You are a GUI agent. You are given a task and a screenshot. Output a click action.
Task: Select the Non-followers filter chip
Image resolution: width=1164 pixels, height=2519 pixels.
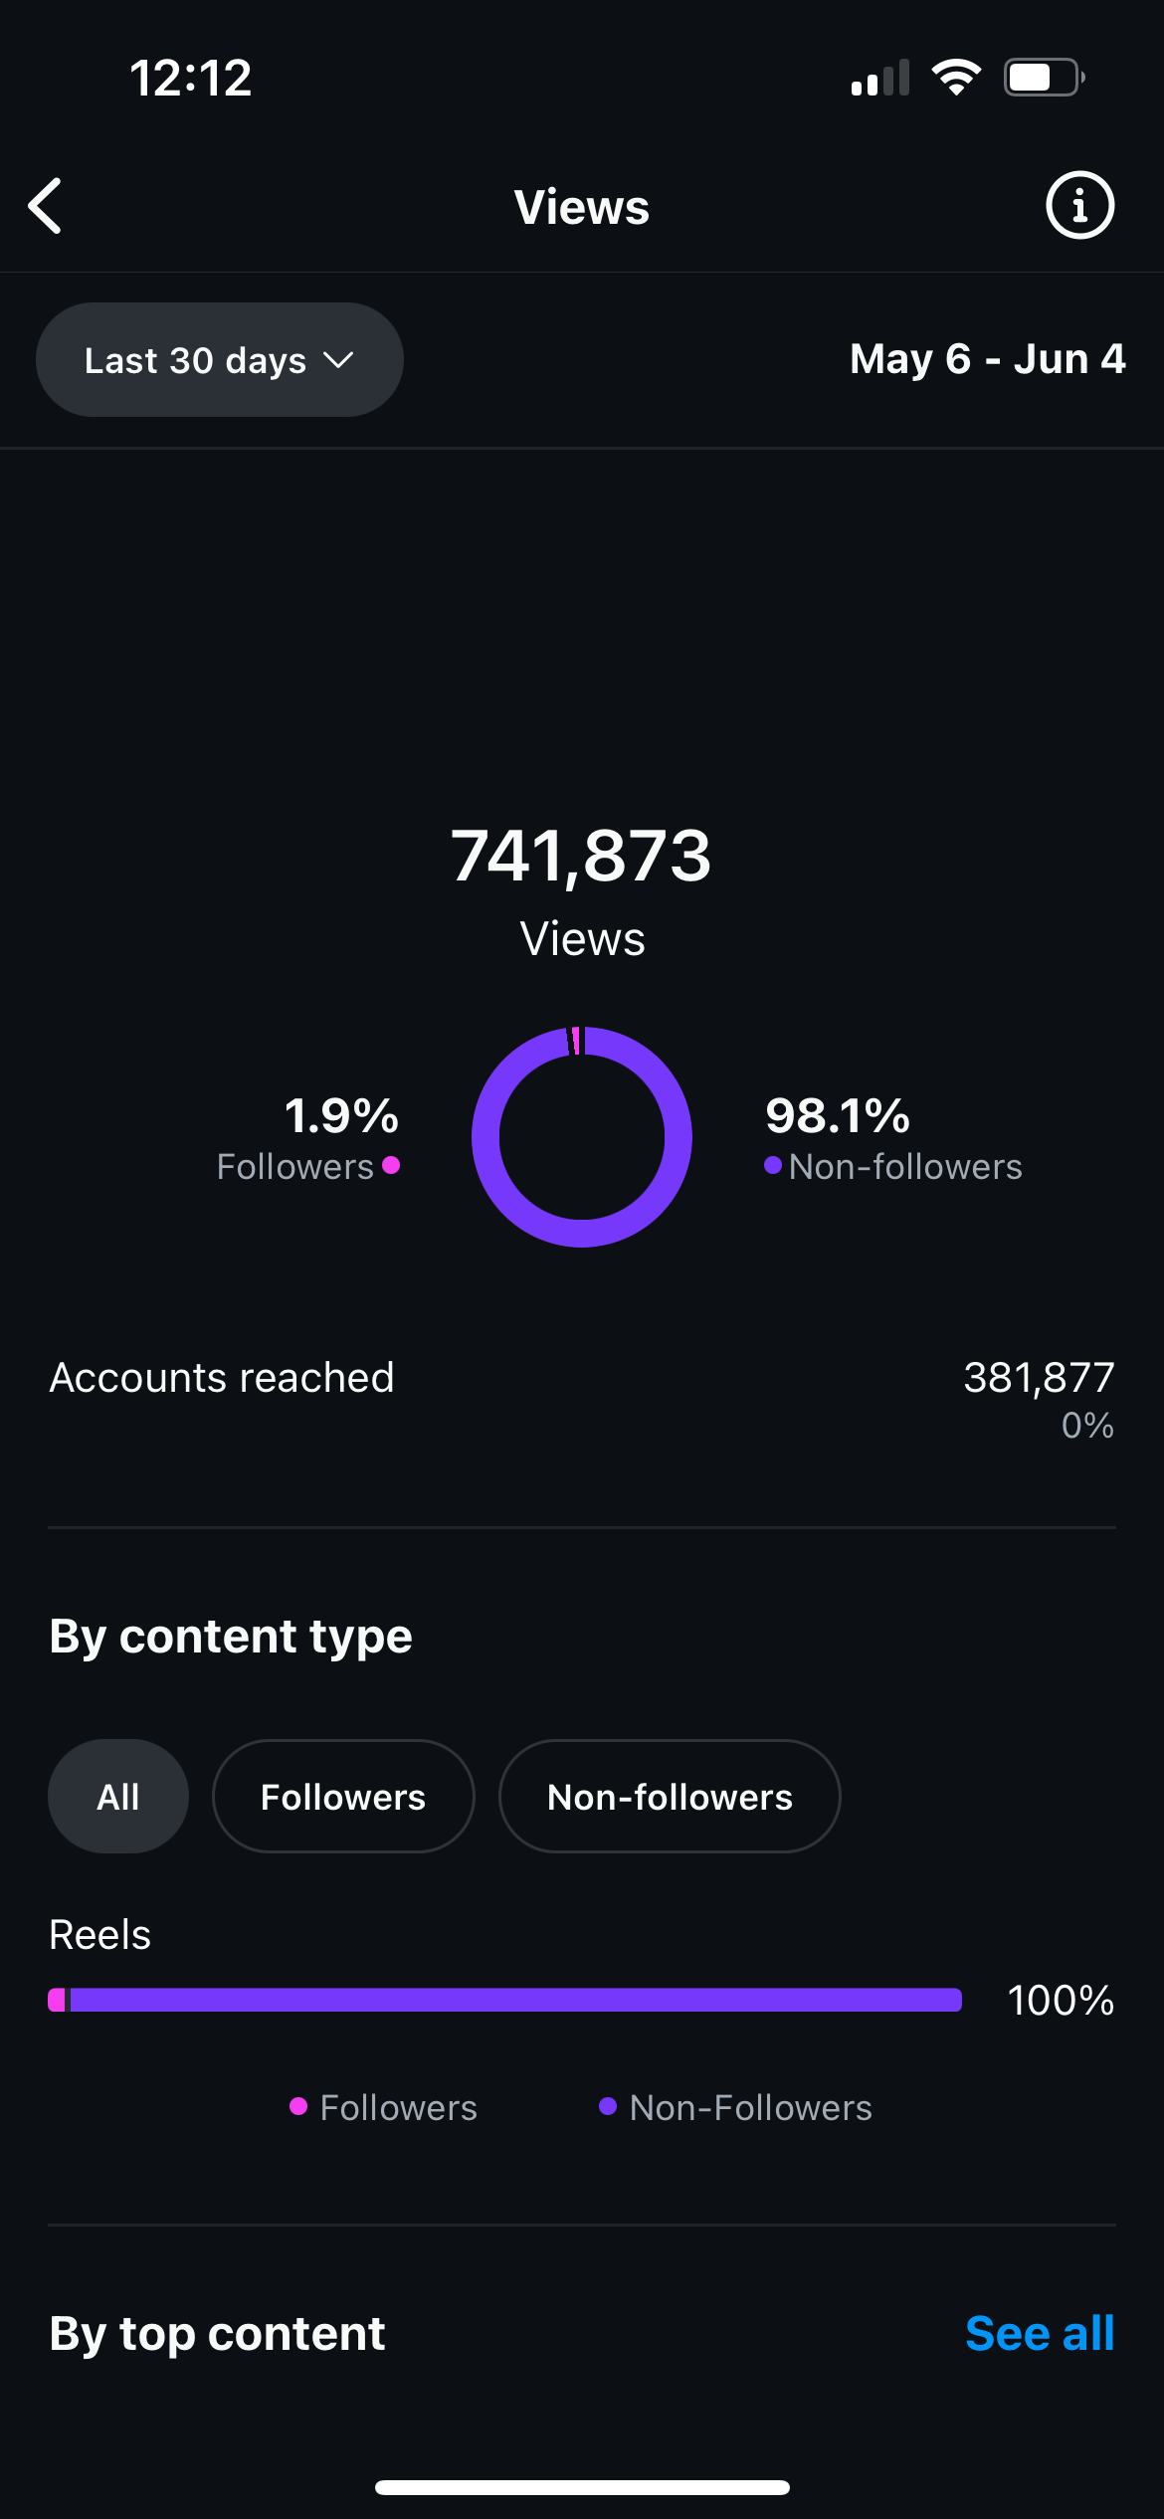(x=670, y=1797)
